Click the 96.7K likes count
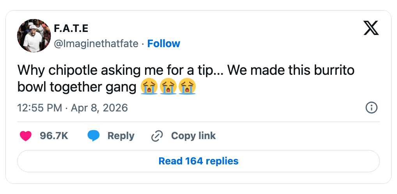 click(x=54, y=136)
